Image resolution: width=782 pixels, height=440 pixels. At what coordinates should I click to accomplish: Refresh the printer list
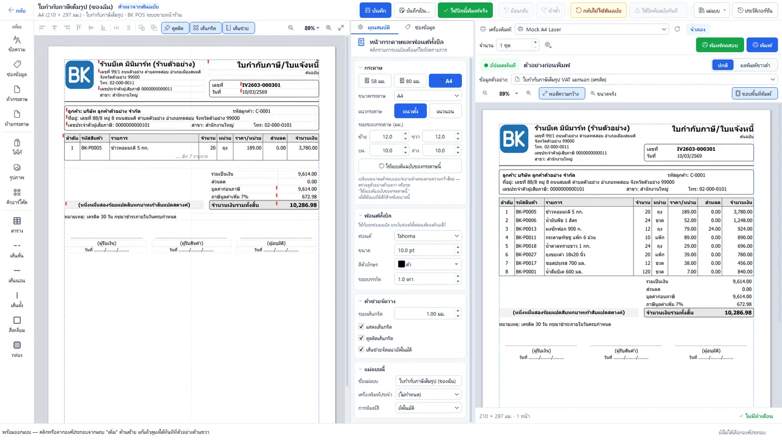678,29
